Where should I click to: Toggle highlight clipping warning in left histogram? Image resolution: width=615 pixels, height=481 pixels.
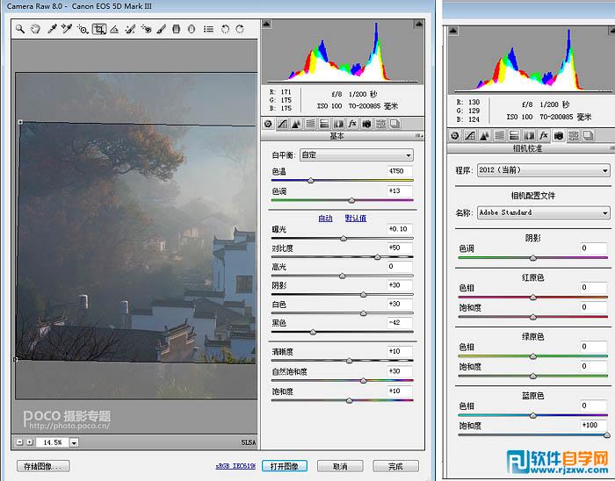tap(418, 24)
